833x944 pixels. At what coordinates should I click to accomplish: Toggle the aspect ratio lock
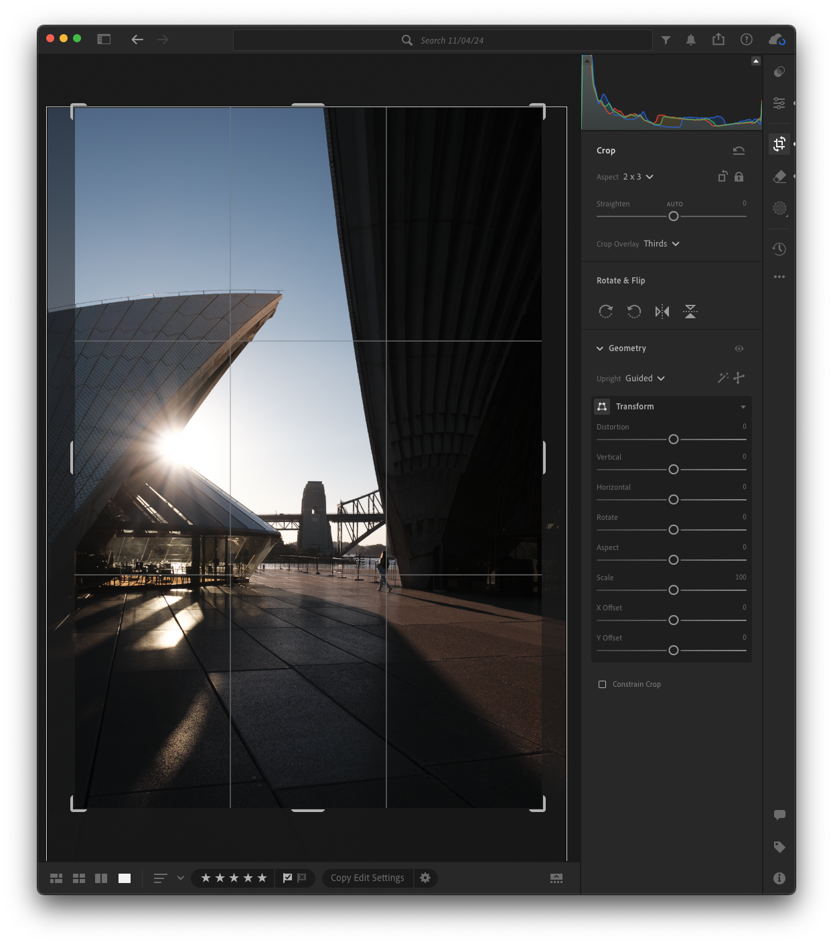[x=739, y=177]
